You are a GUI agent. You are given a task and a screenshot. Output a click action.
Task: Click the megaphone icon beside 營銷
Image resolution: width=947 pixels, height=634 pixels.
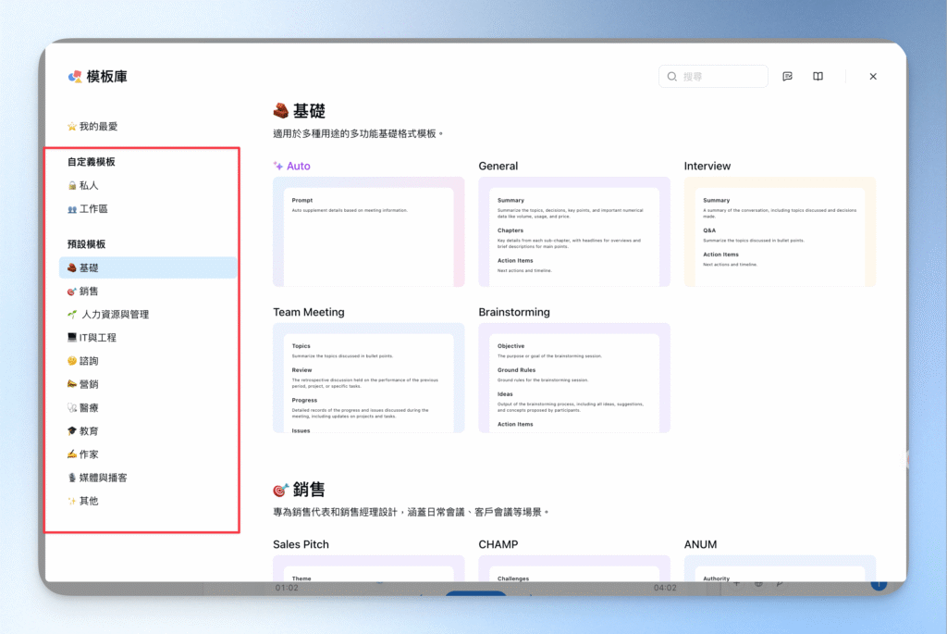(x=72, y=384)
